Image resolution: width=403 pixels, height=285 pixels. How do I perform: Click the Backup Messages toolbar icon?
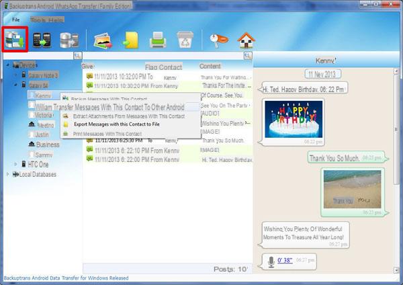[x=15, y=39]
